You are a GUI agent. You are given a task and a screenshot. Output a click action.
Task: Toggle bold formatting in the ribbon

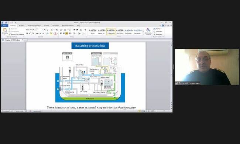click(27, 33)
